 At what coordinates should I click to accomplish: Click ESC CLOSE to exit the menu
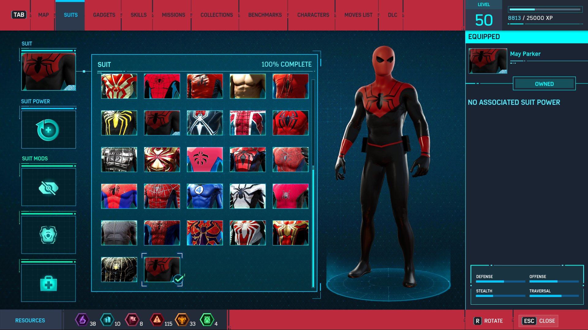coord(538,321)
